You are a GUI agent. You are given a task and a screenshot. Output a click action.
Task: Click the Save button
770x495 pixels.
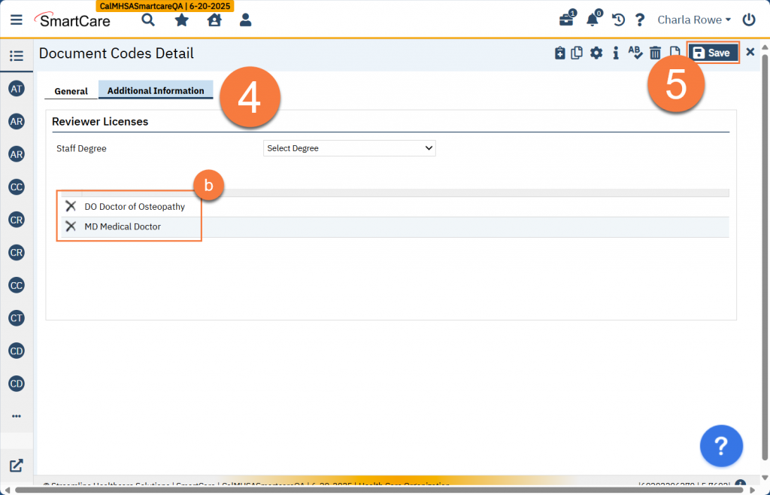coord(712,53)
